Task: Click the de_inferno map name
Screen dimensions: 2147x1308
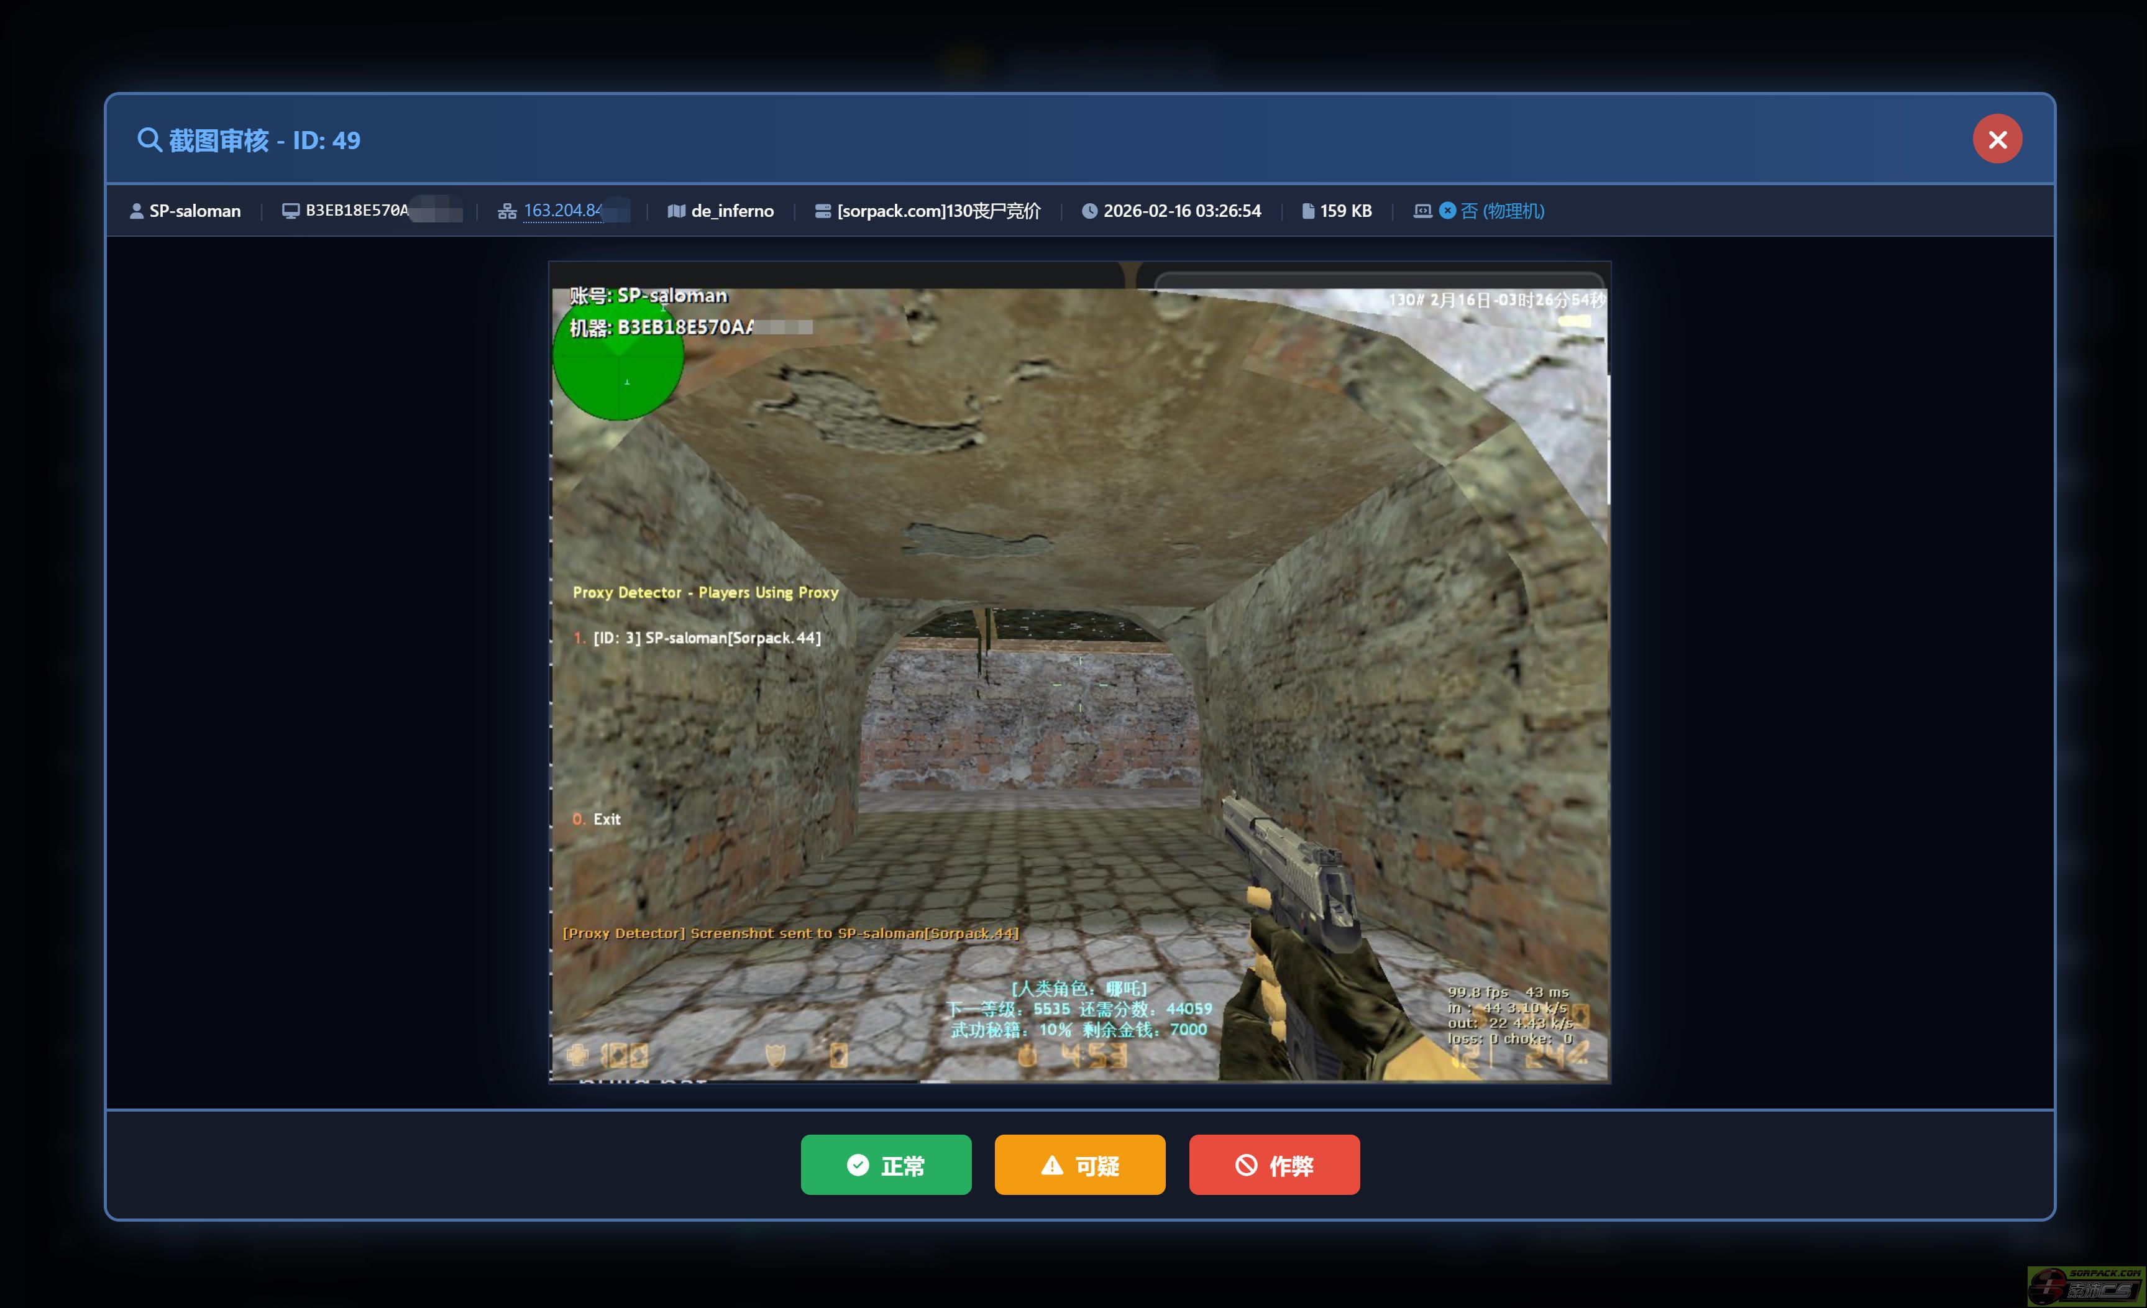Action: click(x=732, y=211)
